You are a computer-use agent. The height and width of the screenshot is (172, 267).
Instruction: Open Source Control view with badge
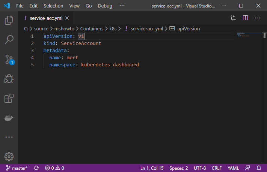9,60
